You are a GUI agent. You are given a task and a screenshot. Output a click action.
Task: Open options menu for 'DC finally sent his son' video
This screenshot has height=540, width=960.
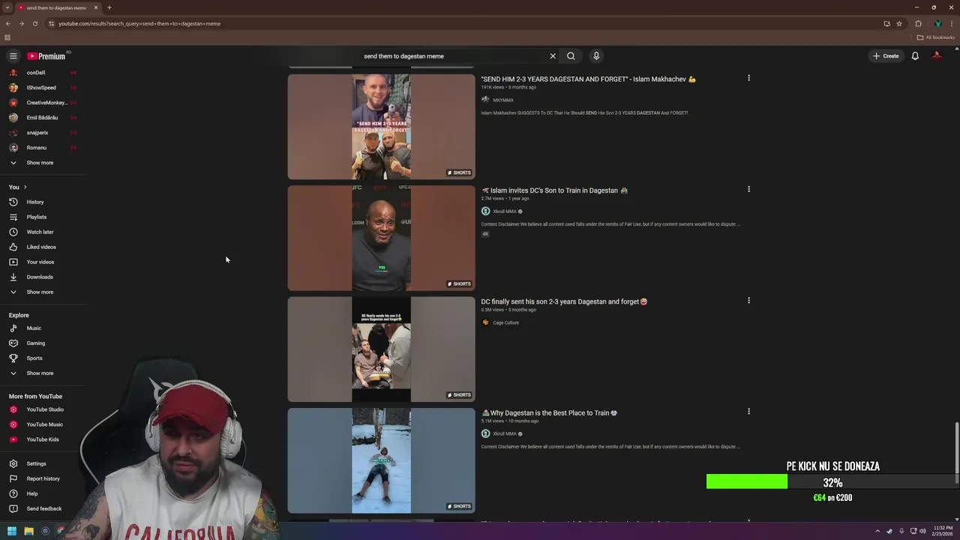748,300
